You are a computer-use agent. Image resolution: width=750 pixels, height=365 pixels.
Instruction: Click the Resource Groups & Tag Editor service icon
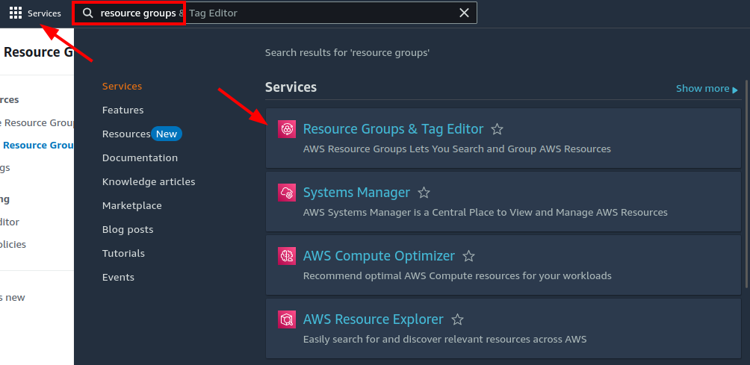pos(287,129)
